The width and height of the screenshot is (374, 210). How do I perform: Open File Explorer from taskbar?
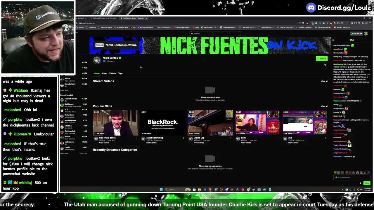click(x=199, y=190)
